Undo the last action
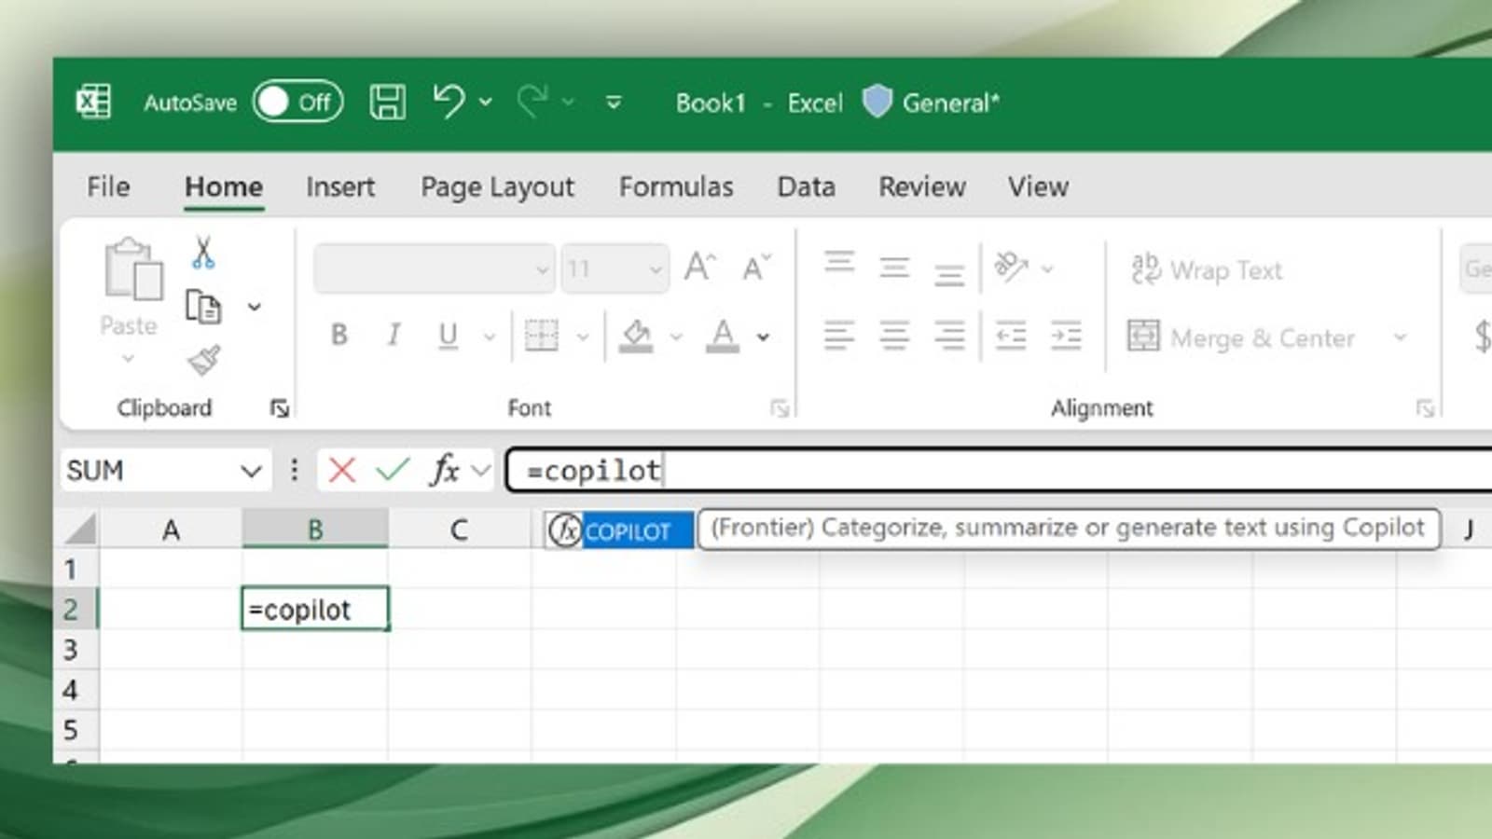This screenshot has height=839, width=1492. pyautogui.click(x=449, y=101)
